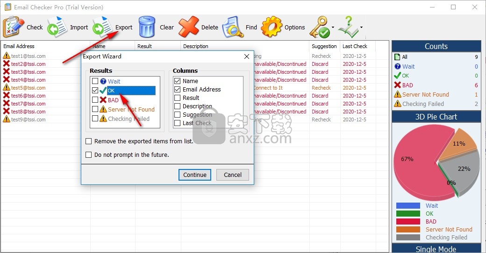This screenshot has height=253, width=486.
Task: Click the Check toolbar icon
Action: tap(14, 27)
